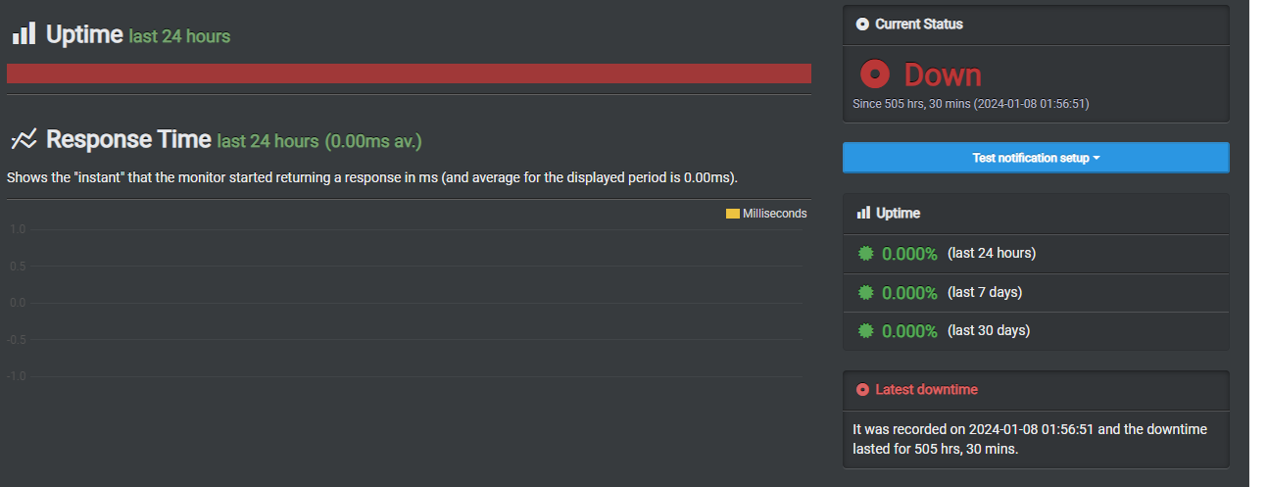Click the red uptime bar for last 24 hours
Screen dimensions: 1267x487
click(x=409, y=73)
